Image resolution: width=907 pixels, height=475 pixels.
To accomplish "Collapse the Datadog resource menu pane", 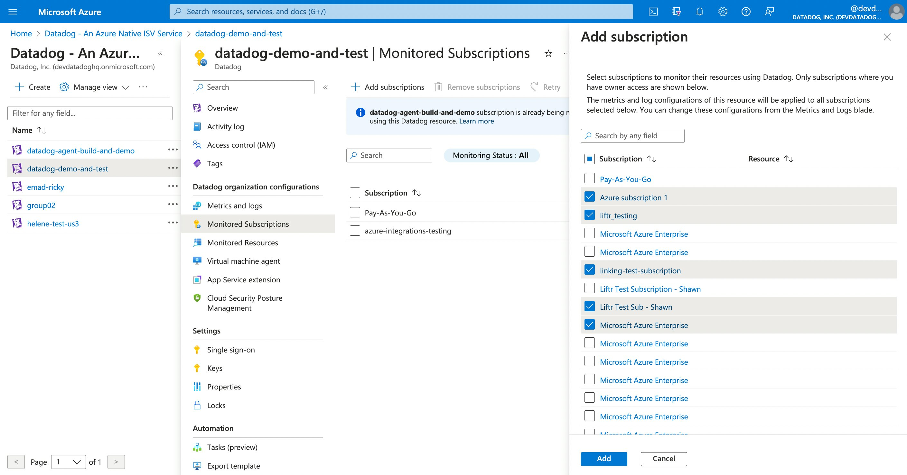I will (x=326, y=87).
